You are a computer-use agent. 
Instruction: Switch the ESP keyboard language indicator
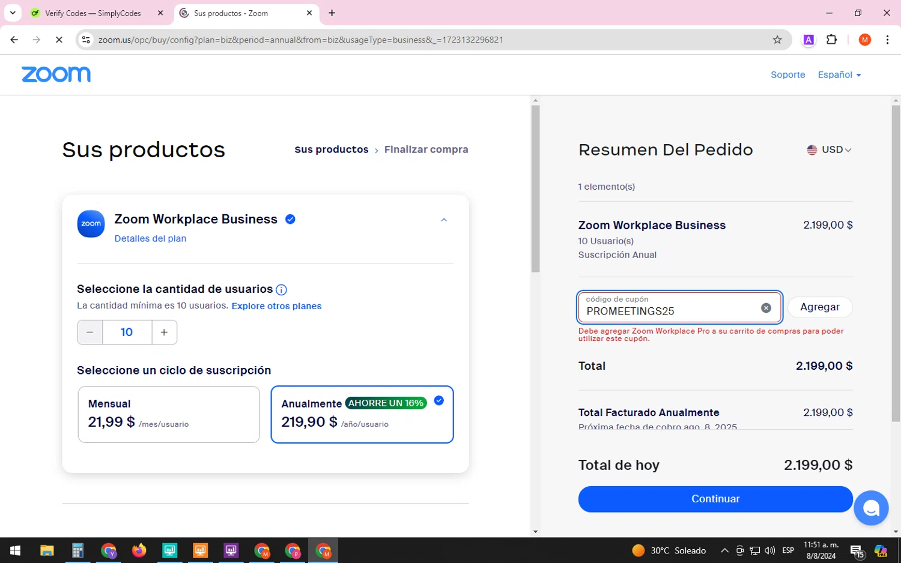(x=788, y=550)
